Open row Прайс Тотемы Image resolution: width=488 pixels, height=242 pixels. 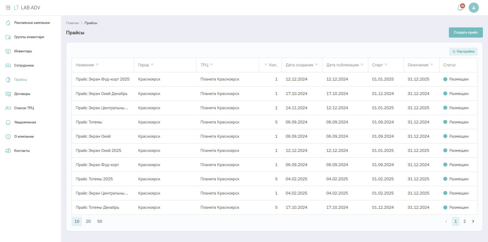274,122
